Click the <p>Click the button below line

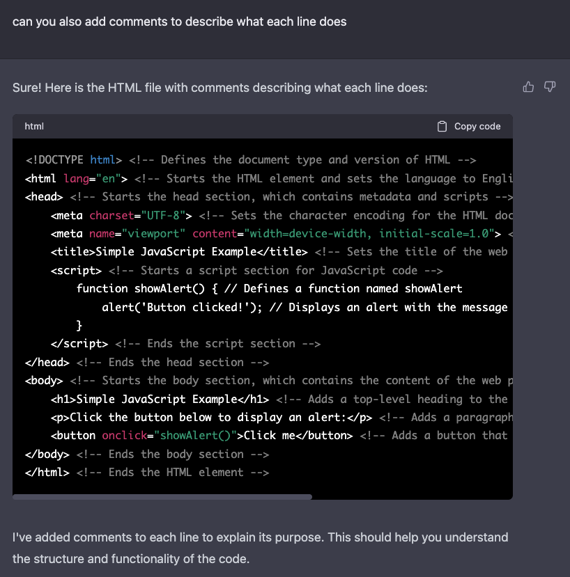coord(282,418)
